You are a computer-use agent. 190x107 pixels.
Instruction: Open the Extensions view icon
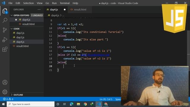pos(5,49)
